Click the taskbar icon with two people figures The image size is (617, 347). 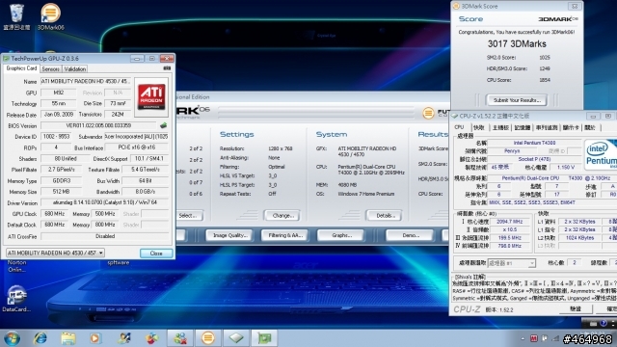[180, 338]
